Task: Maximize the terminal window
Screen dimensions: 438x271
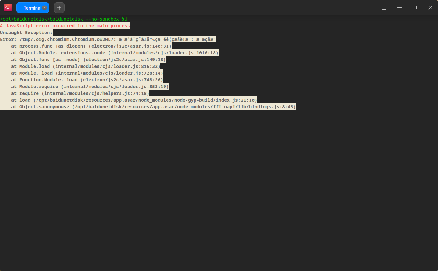Action: [415, 8]
